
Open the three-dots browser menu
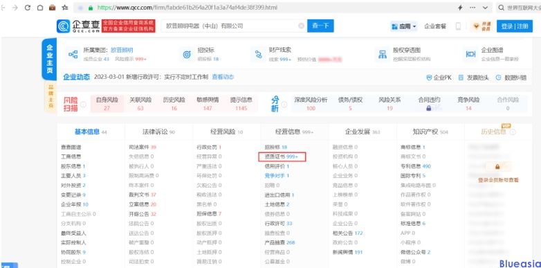point(473,8)
